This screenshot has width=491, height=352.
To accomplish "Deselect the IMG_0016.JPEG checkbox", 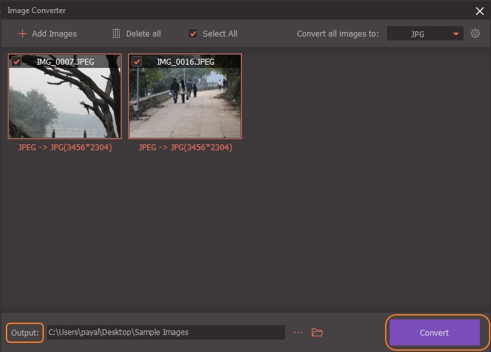I will click(137, 61).
